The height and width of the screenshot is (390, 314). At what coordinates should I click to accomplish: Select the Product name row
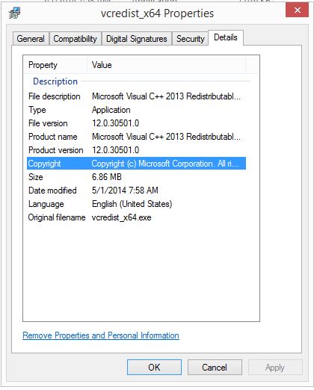[x=136, y=137]
